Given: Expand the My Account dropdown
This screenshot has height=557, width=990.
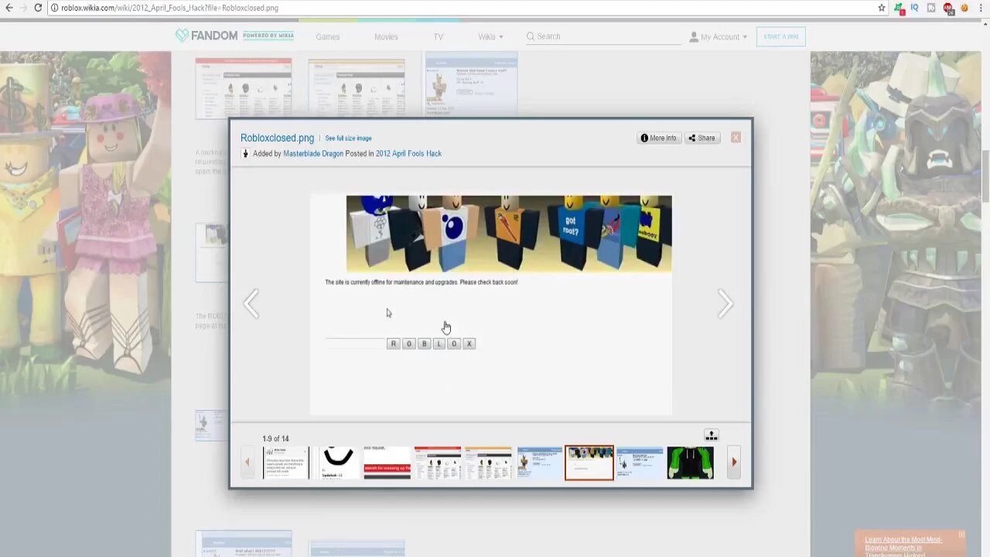Looking at the screenshot, I should [719, 36].
